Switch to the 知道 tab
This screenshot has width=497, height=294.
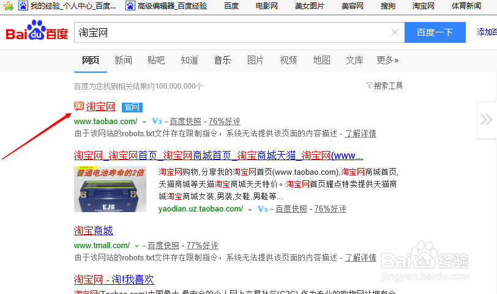pyautogui.click(x=189, y=60)
